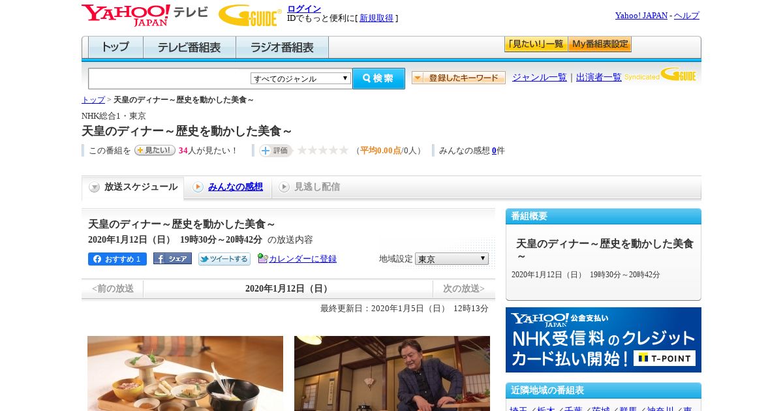This screenshot has height=411, width=783.
Task: Rate the program using the star rating
Action: 323,151
